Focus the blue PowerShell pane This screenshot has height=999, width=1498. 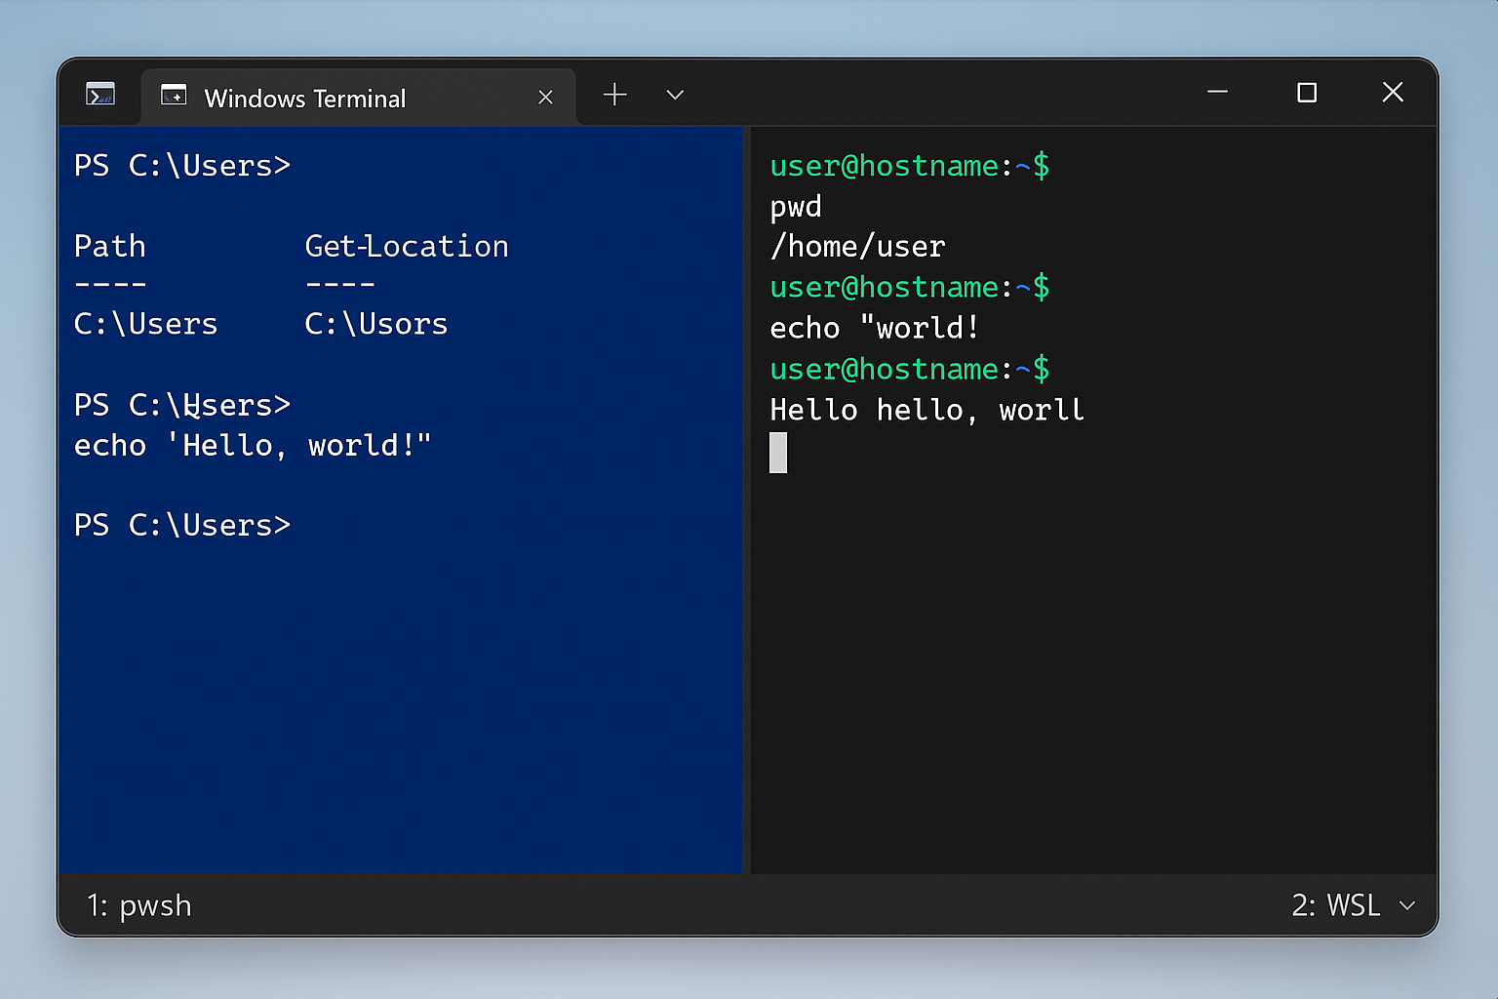[390, 683]
